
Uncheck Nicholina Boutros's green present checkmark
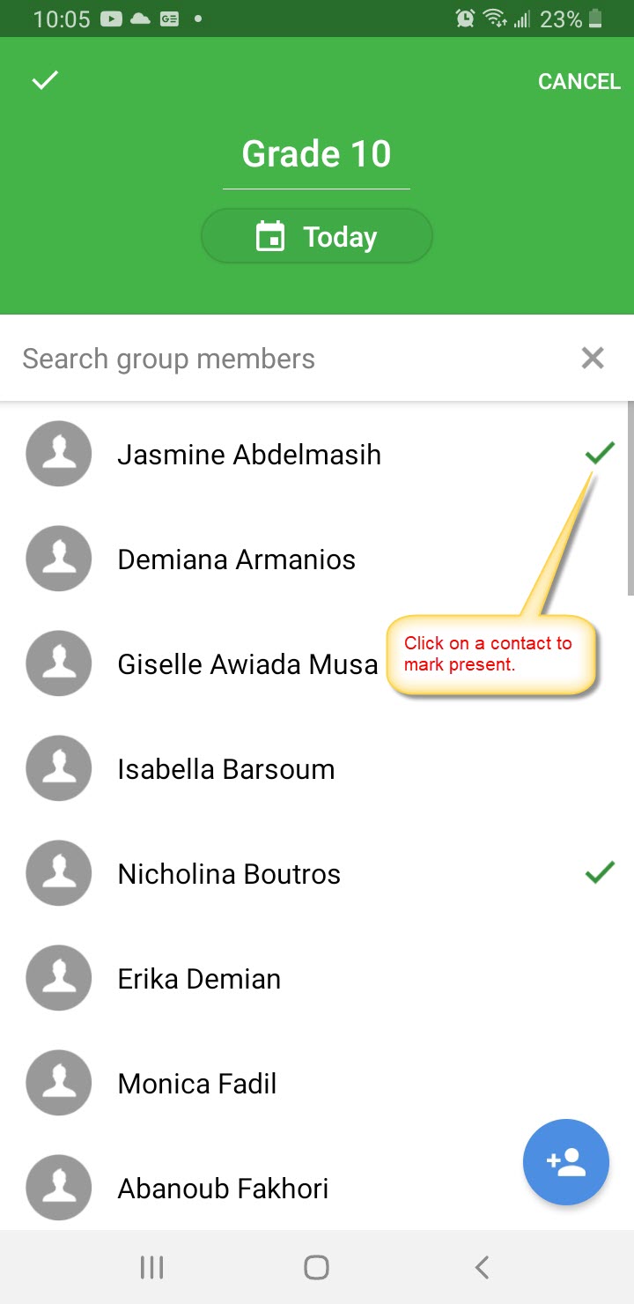click(600, 873)
